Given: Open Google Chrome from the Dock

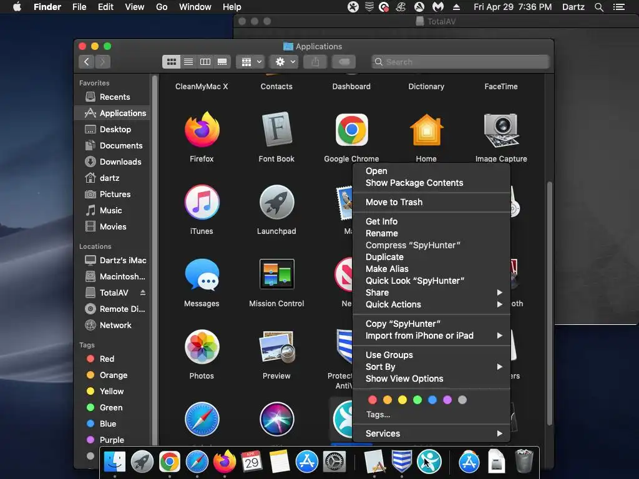Looking at the screenshot, I should (x=170, y=462).
